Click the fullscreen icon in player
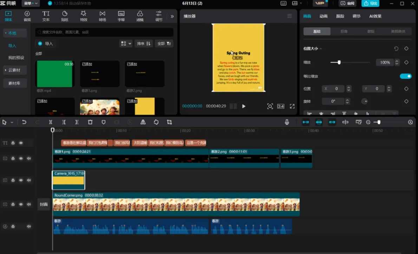 point(292,106)
